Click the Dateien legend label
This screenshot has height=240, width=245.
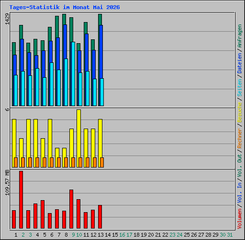(239, 63)
